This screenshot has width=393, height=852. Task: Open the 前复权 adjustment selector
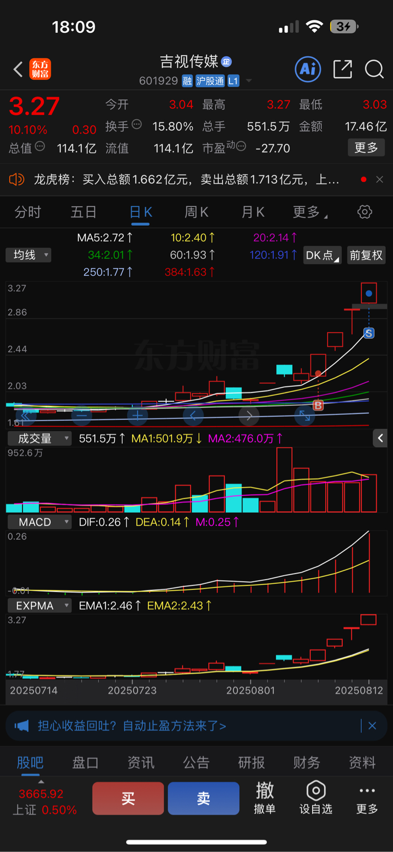[366, 255]
